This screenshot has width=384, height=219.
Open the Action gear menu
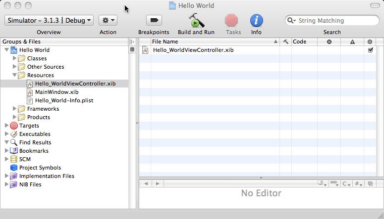[108, 20]
